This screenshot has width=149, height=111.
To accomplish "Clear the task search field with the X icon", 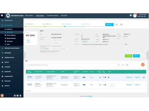I will tap(119, 65).
